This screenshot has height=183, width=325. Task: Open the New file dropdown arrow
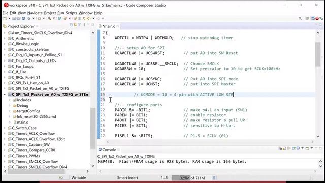pos(9,19)
